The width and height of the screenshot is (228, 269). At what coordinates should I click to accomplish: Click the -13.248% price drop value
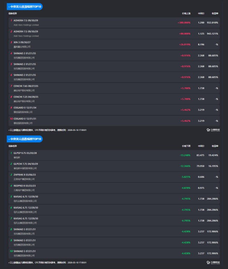(x=185, y=155)
